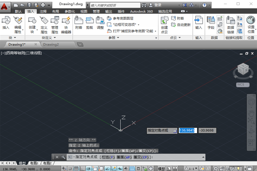Toggle the toolbar lock icon in status bar

(x=222, y=168)
